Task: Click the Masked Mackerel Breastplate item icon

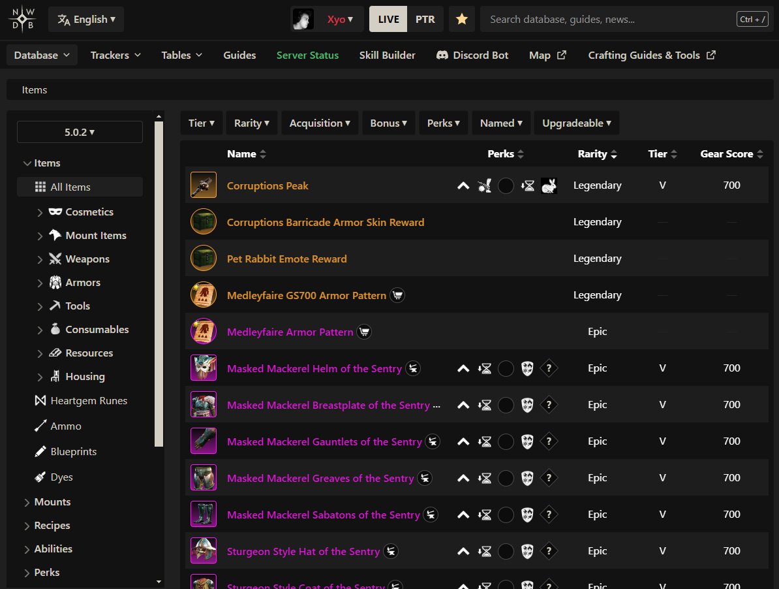Action: point(203,405)
